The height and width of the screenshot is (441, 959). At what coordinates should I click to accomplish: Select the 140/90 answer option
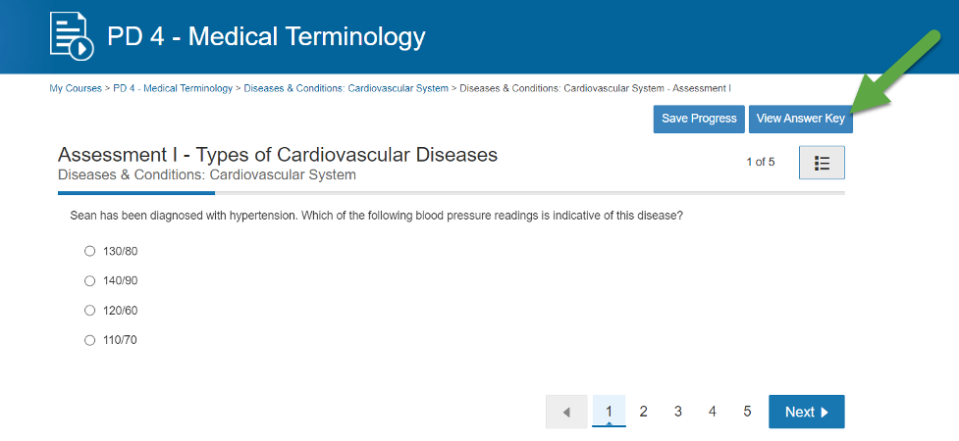(x=90, y=281)
